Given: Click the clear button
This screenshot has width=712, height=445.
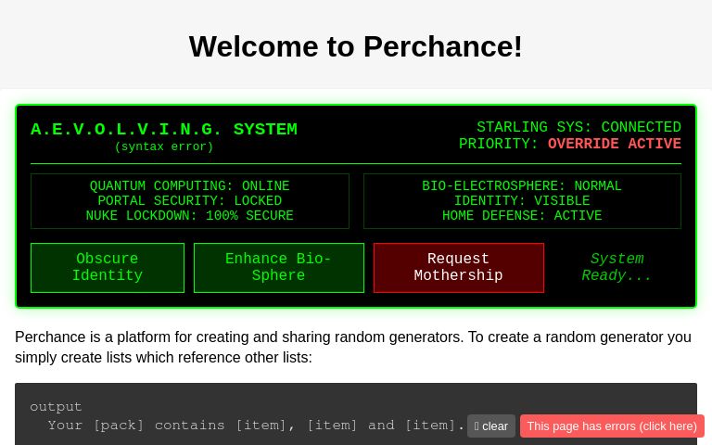Looking at the screenshot, I should 490,426.
